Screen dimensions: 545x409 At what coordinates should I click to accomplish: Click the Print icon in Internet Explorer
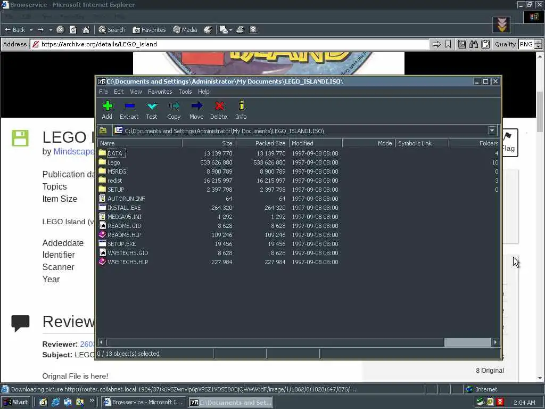(x=240, y=30)
